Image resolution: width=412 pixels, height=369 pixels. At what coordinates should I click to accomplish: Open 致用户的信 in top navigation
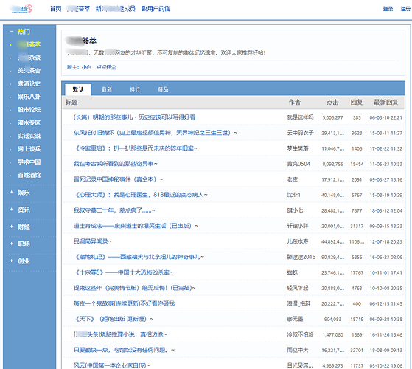(x=156, y=9)
